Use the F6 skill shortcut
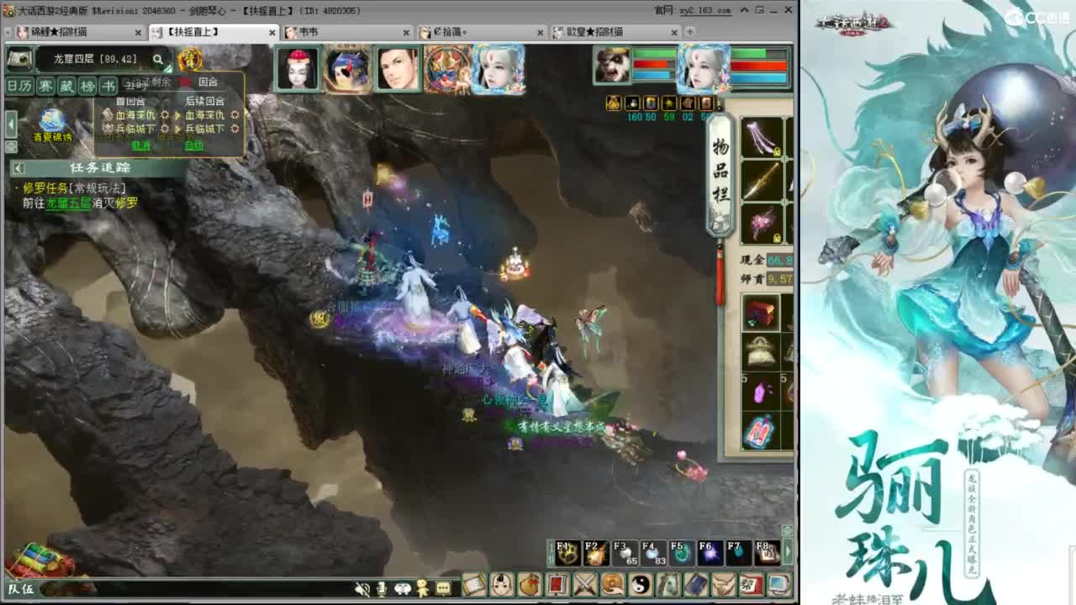This screenshot has width=1076, height=605. pos(710,552)
